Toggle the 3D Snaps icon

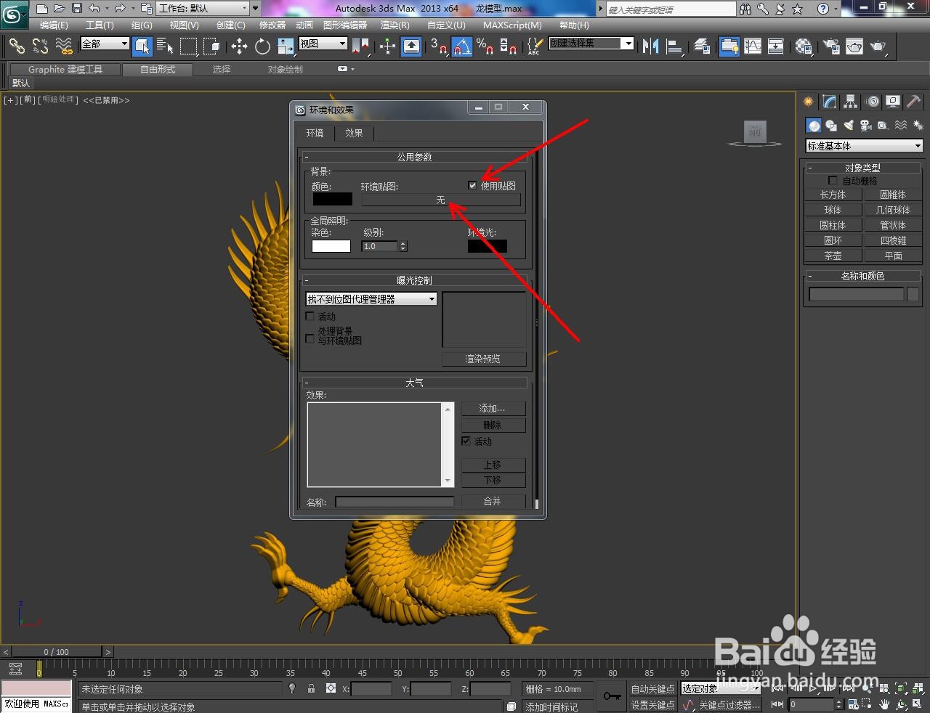(x=439, y=46)
